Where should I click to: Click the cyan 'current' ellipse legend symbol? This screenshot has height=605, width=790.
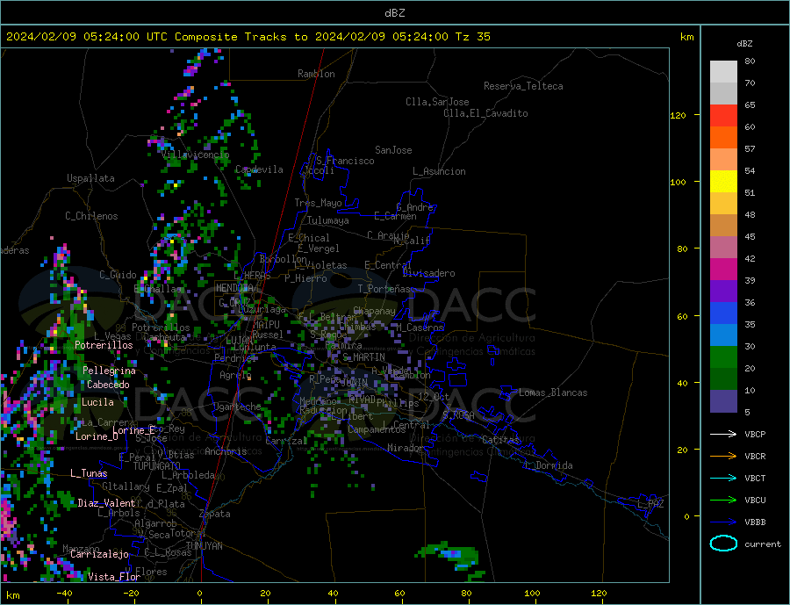(723, 544)
